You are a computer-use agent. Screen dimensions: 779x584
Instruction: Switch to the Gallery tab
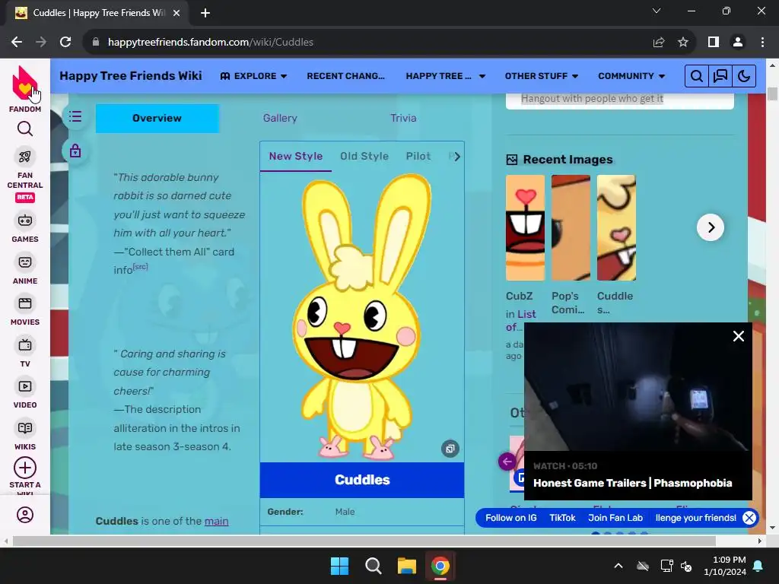(280, 118)
